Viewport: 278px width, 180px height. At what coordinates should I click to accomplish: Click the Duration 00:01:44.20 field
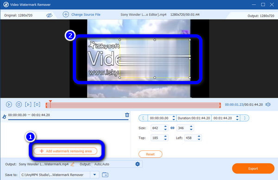pyautogui.click(x=194, y=118)
